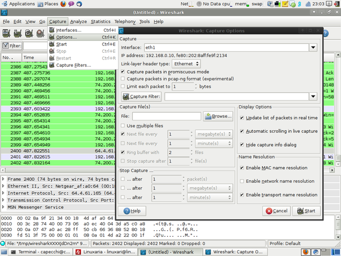Click the notes tray icon in top panel

285,4
